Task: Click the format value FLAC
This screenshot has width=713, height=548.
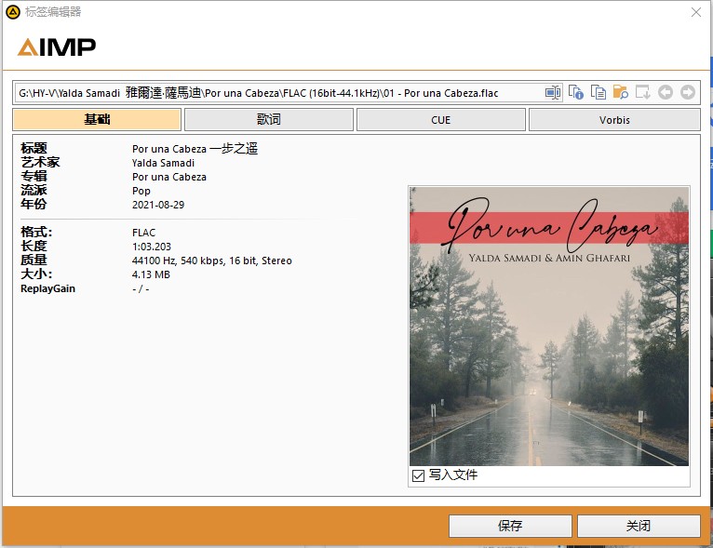Action: tap(143, 233)
